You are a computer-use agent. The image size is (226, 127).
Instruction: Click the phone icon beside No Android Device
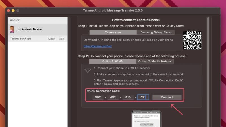coord(12,29)
